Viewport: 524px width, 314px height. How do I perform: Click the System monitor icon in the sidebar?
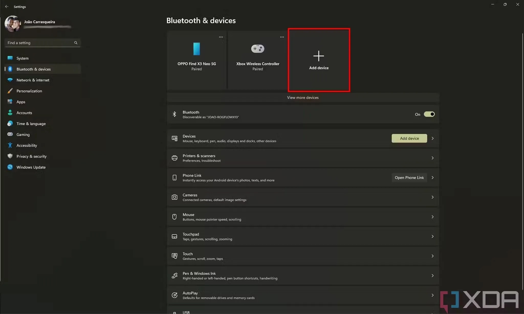point(10,58)
